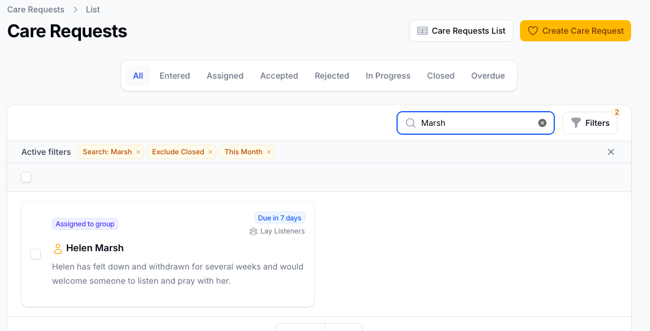Remove the This Month filter chip

pyautogui.click(x=269, y=152)
